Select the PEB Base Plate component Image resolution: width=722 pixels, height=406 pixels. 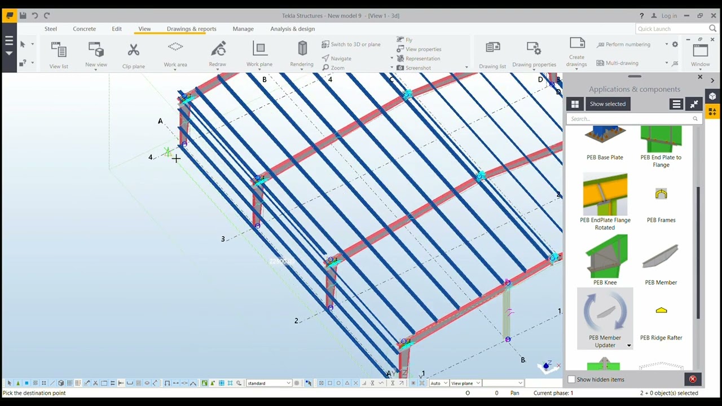[605, 144]
